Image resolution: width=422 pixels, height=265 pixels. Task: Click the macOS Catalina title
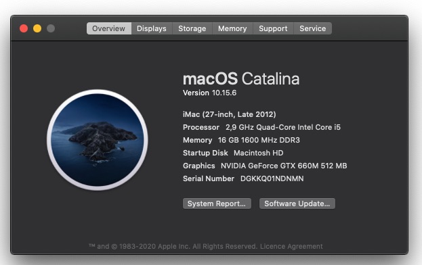pos(241,79)
